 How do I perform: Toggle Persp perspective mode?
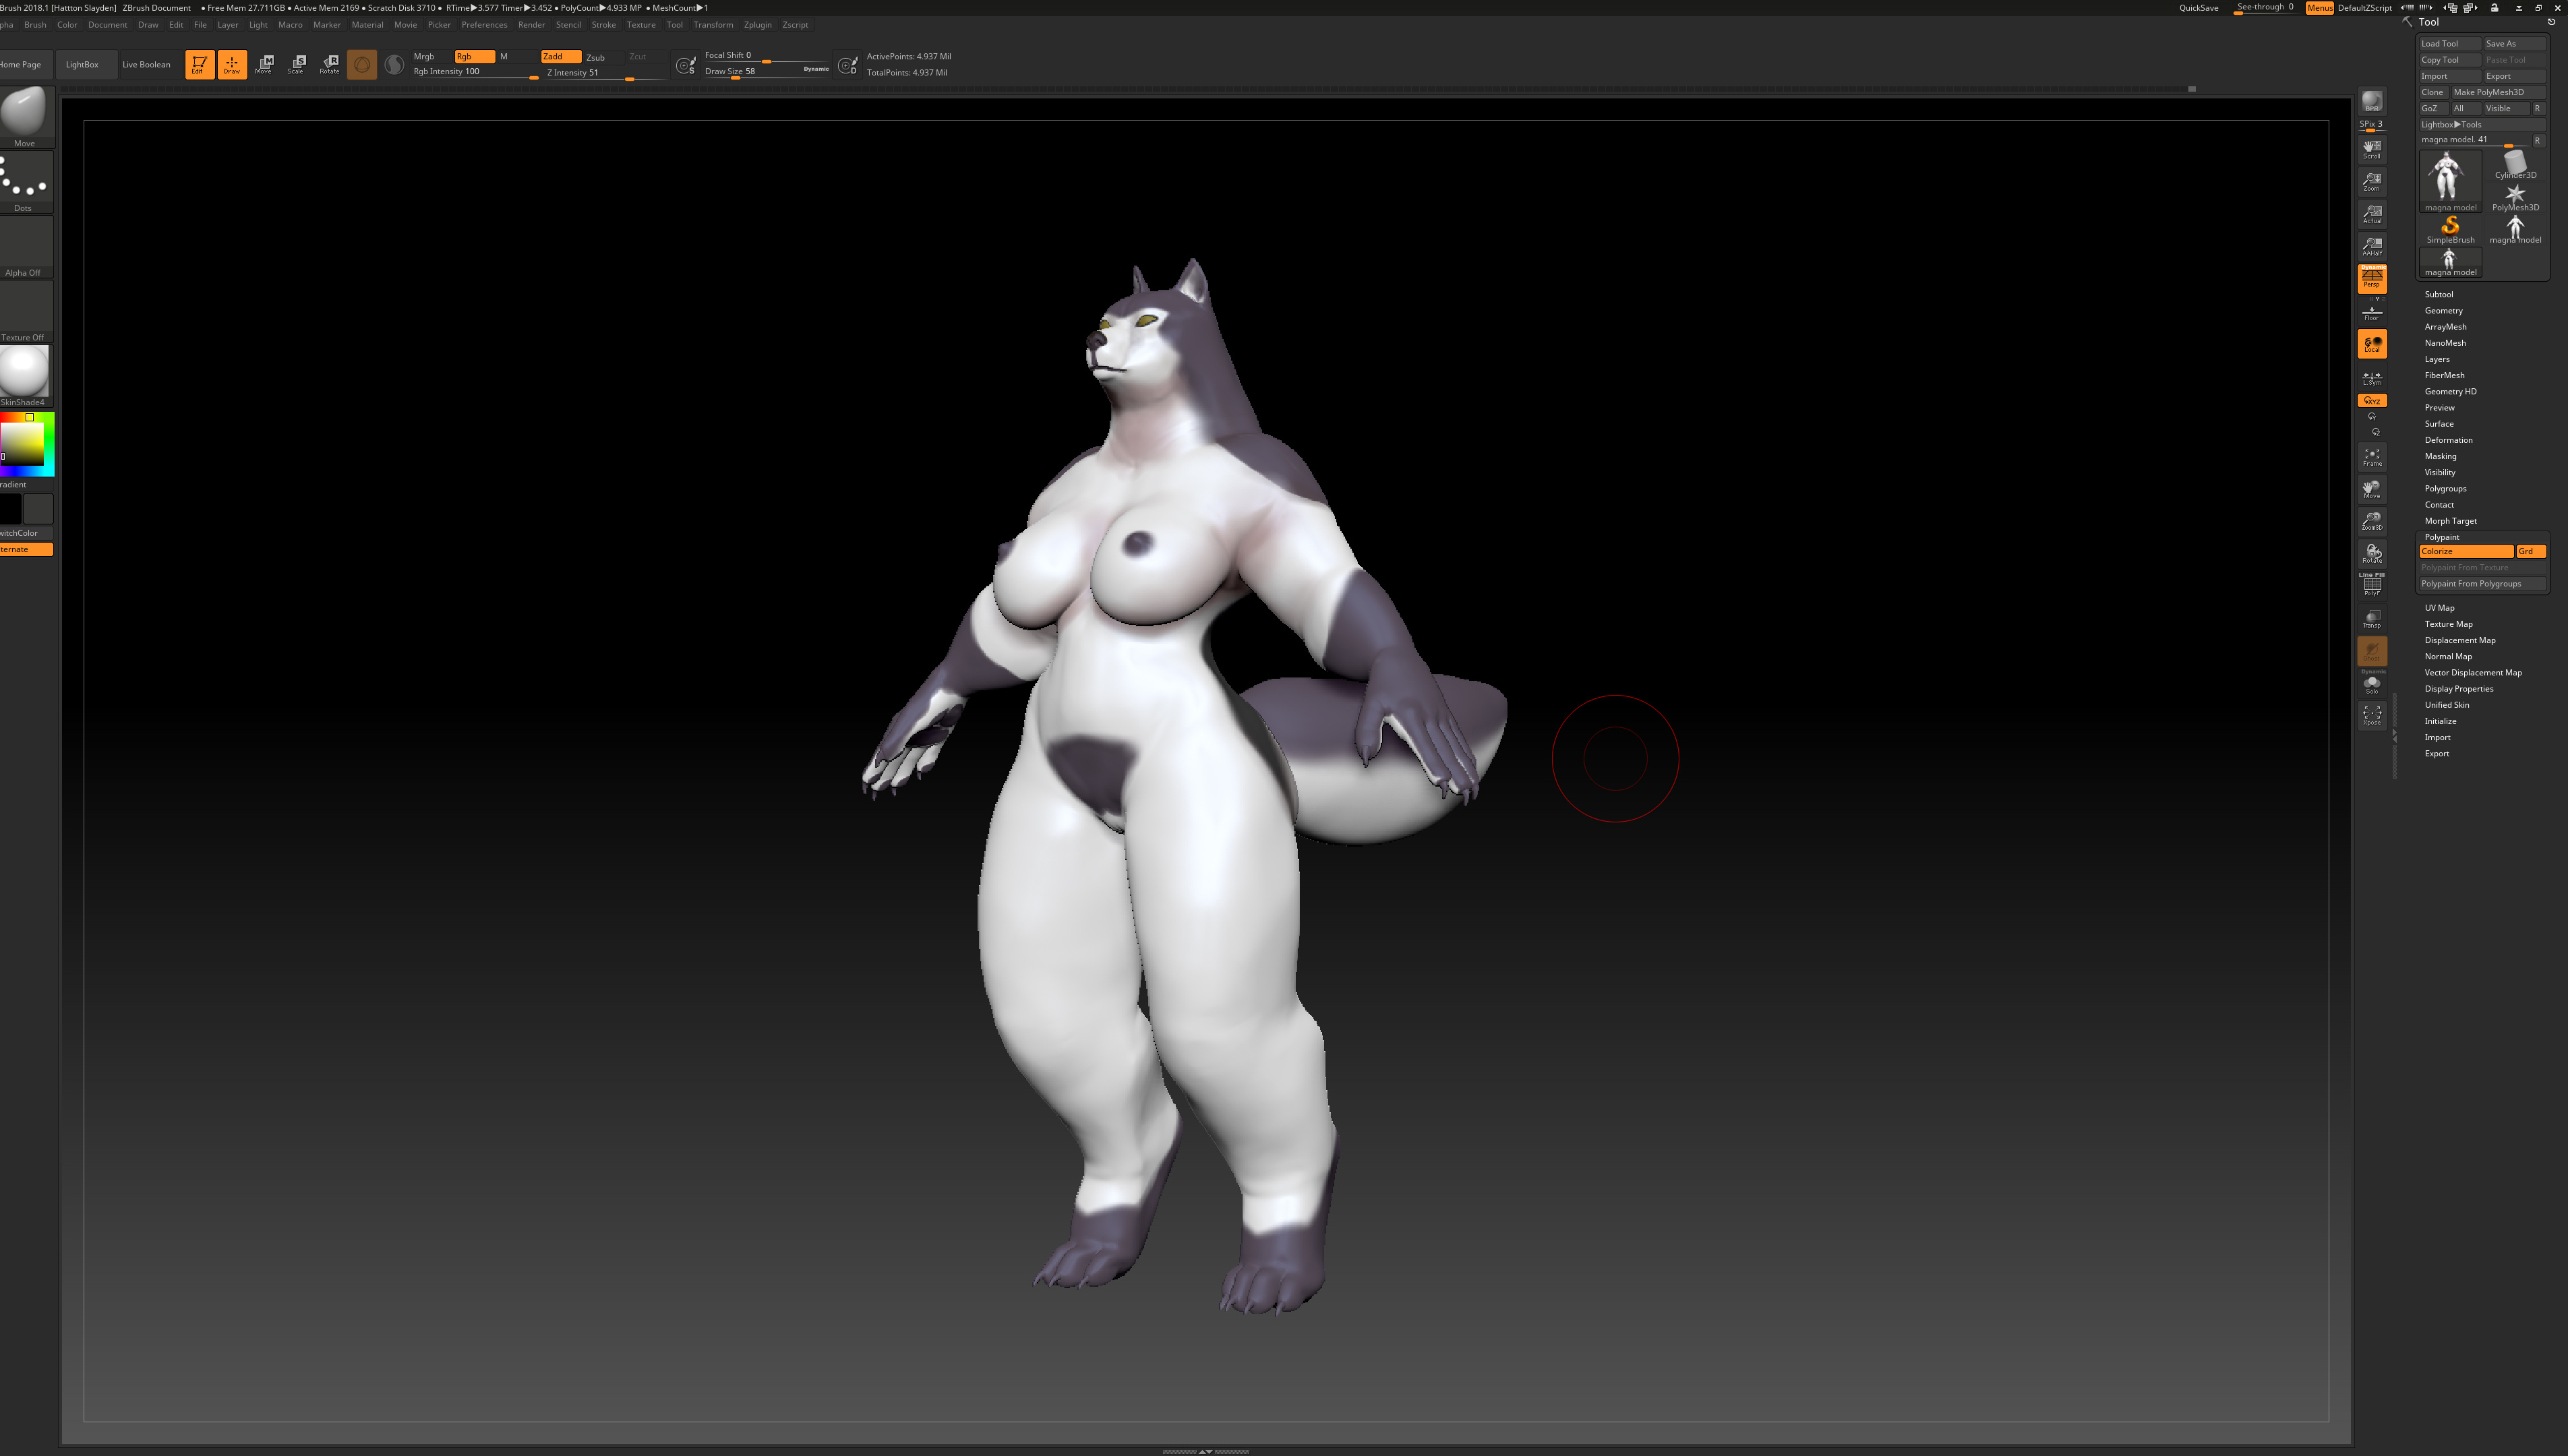point(2371,278)
